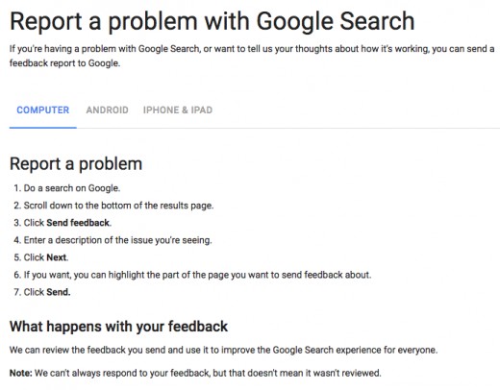Screen dimensions: 500x390
Task: Click the 'Report a problem' section heading
Action: 76,164
